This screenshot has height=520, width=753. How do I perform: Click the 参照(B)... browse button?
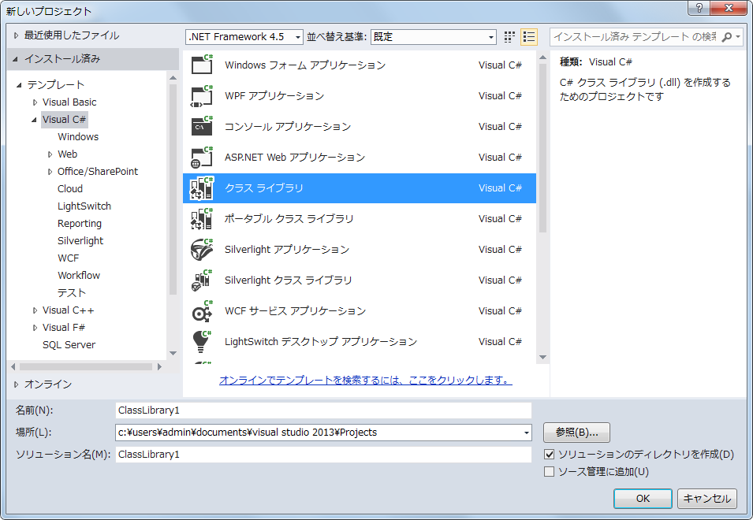coord(576,433)
